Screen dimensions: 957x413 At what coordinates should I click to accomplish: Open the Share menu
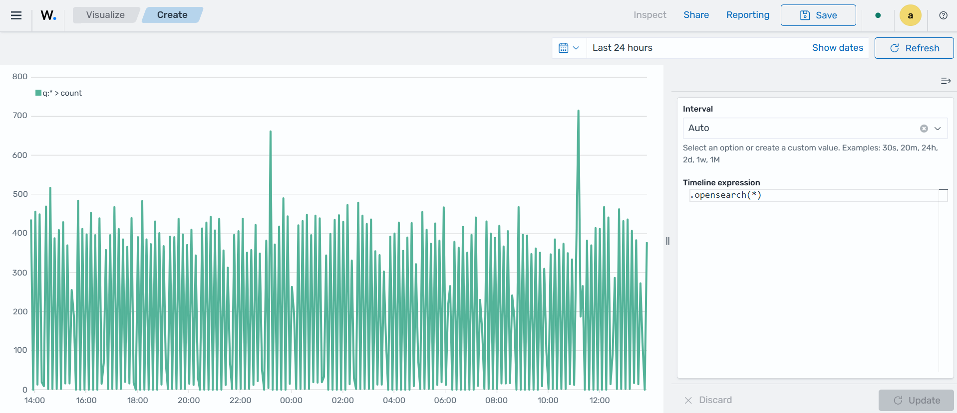point(696,15)
